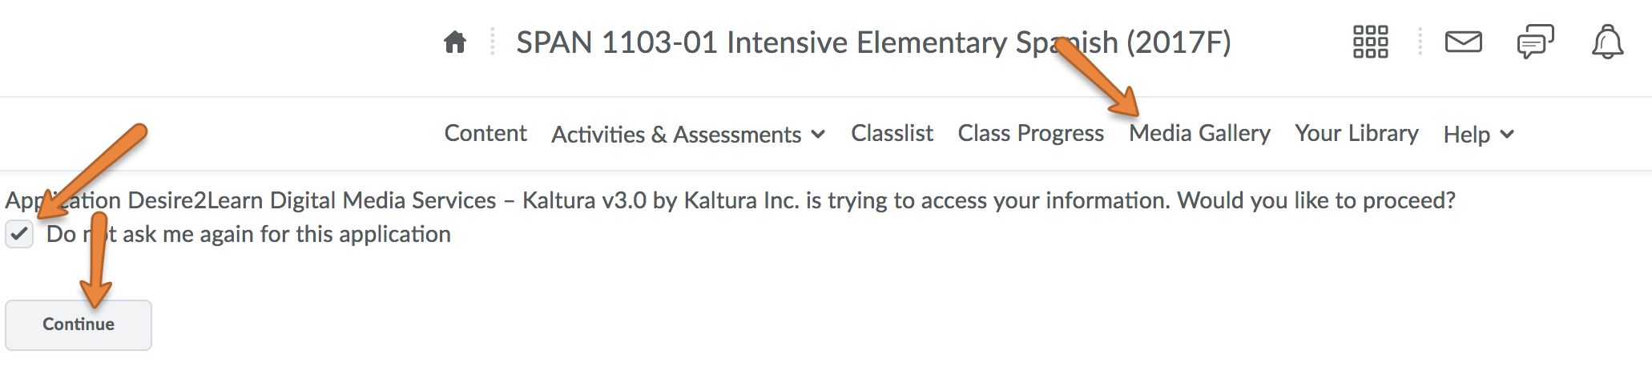This screenshot has height=391, width=1652.
Task: Click chevron beside Help
Action: coord(1507,134)
